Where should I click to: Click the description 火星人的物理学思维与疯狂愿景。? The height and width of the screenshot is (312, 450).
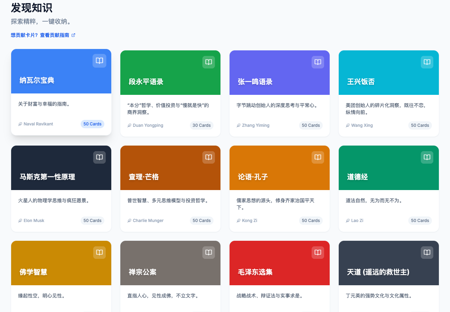[54, 200]
